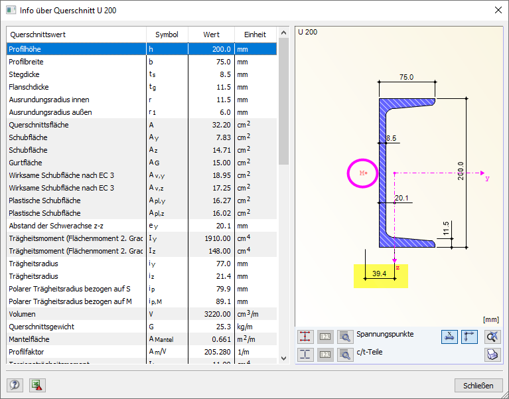Select the Ausrundungsradius innen row
This screenshot has height=399, width=509.
coord(141,100)
